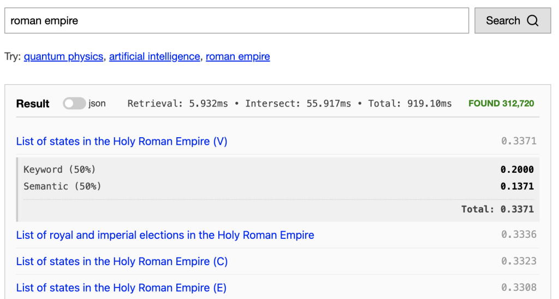The width and height of the screenshot is (559, 299).
Task: Expand score details for the 0.3336 score
Action: tap(519, 234)
